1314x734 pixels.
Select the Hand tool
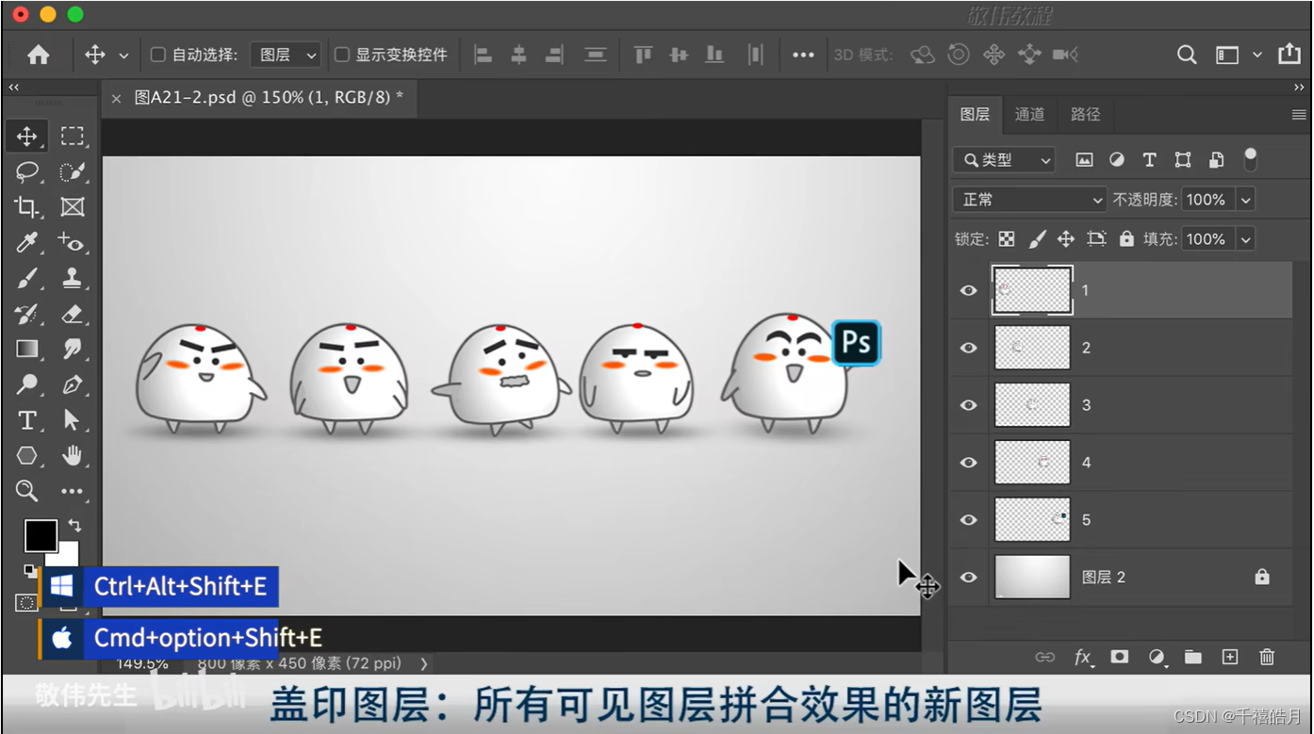[73, 456]
